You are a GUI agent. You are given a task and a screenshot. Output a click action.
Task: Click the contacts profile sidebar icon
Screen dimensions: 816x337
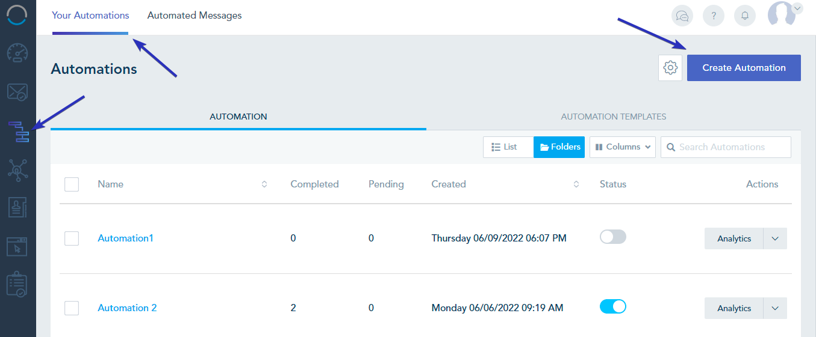(x=17, y=208)
